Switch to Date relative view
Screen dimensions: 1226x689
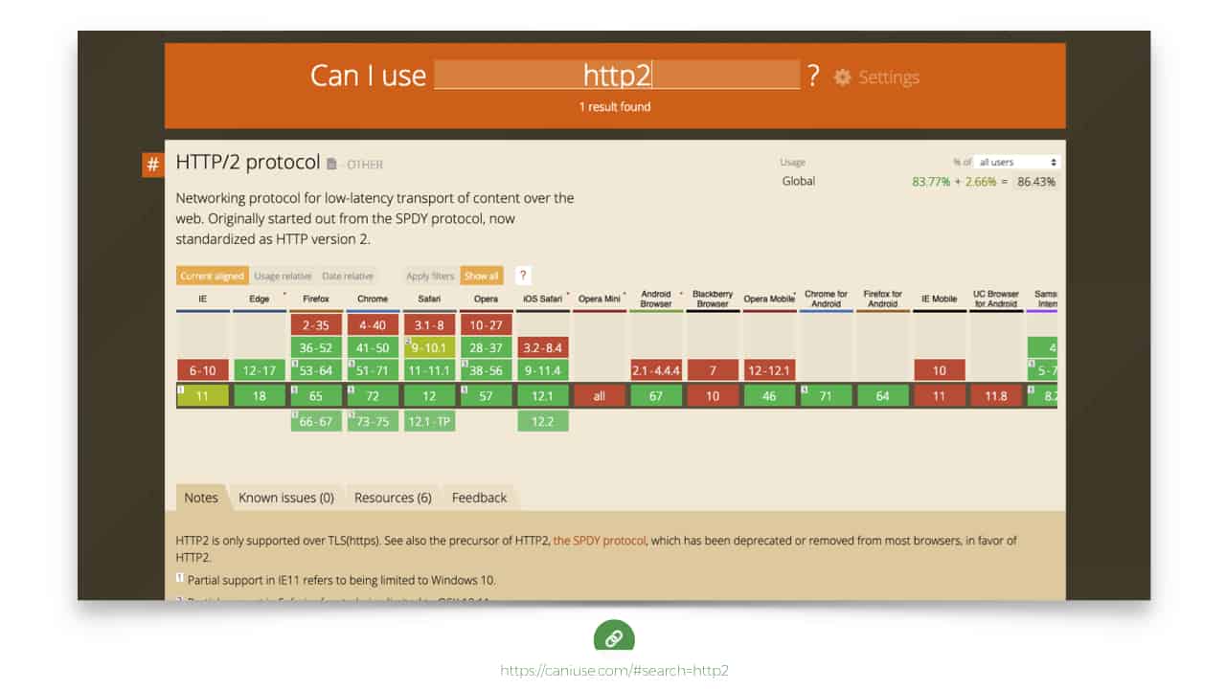pyautogui.click(x=348, y=276)
